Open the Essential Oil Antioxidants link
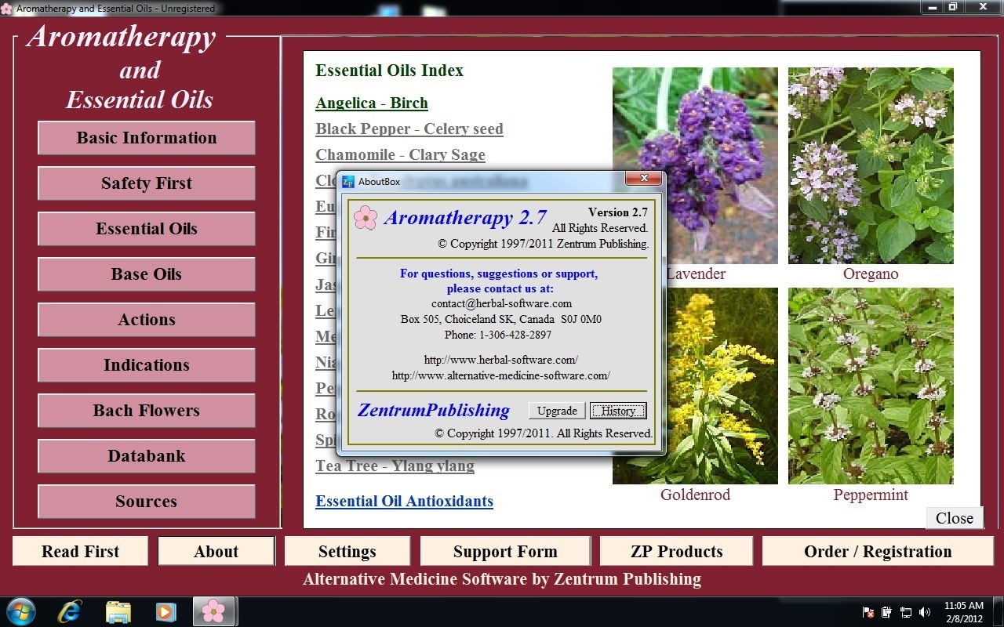 point(405,502)
